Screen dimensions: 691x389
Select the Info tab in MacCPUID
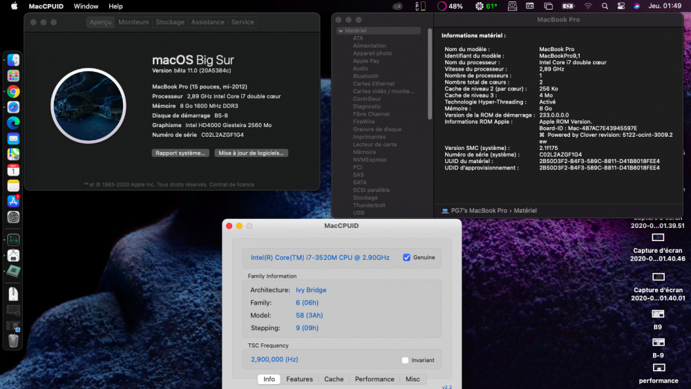[x=269, y=379]
